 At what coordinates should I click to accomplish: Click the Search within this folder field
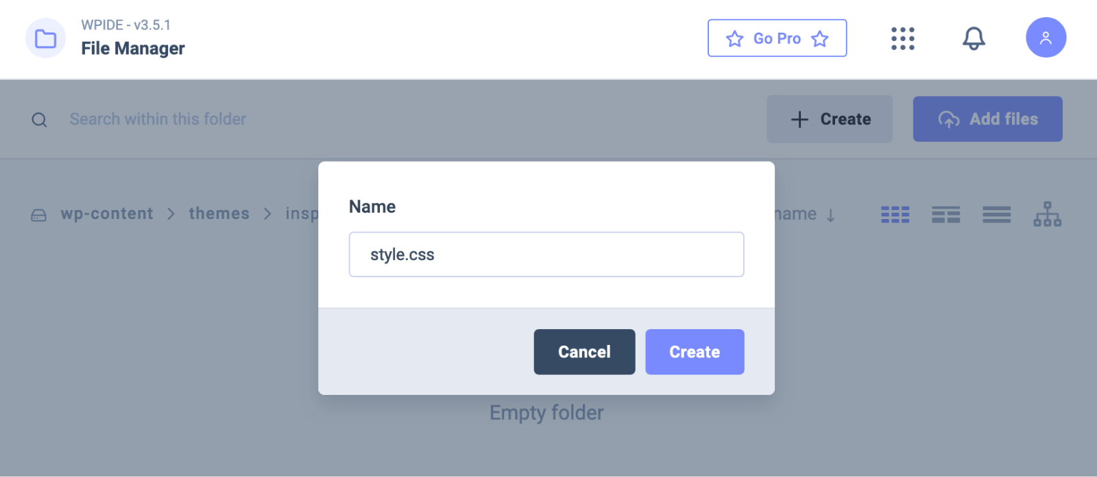point(158,119)
